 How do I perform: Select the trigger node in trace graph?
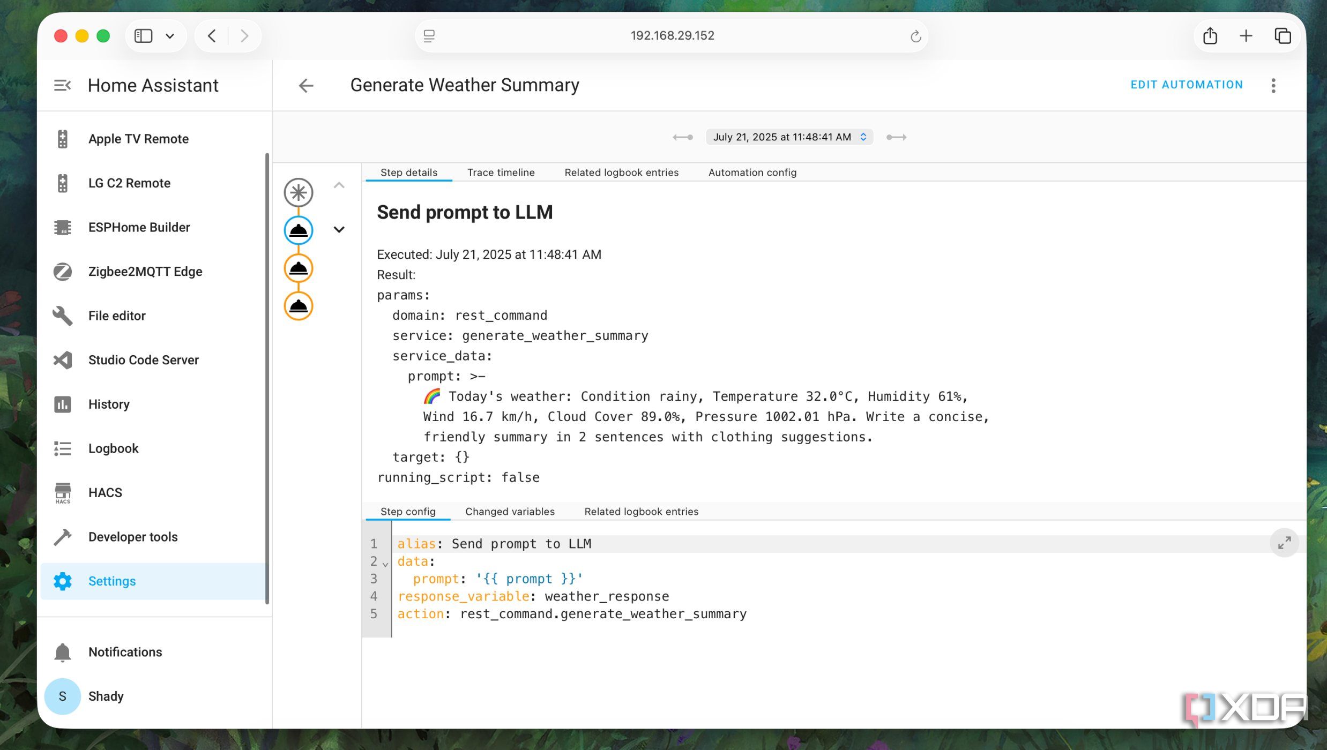click(299, 192)
